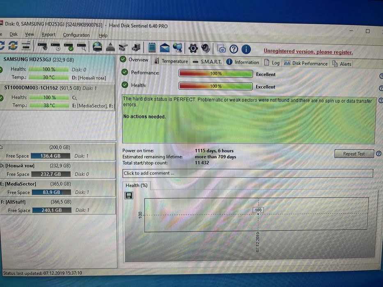Click the blue info about icon
The image size is (383, 287).
pos(246,49)
